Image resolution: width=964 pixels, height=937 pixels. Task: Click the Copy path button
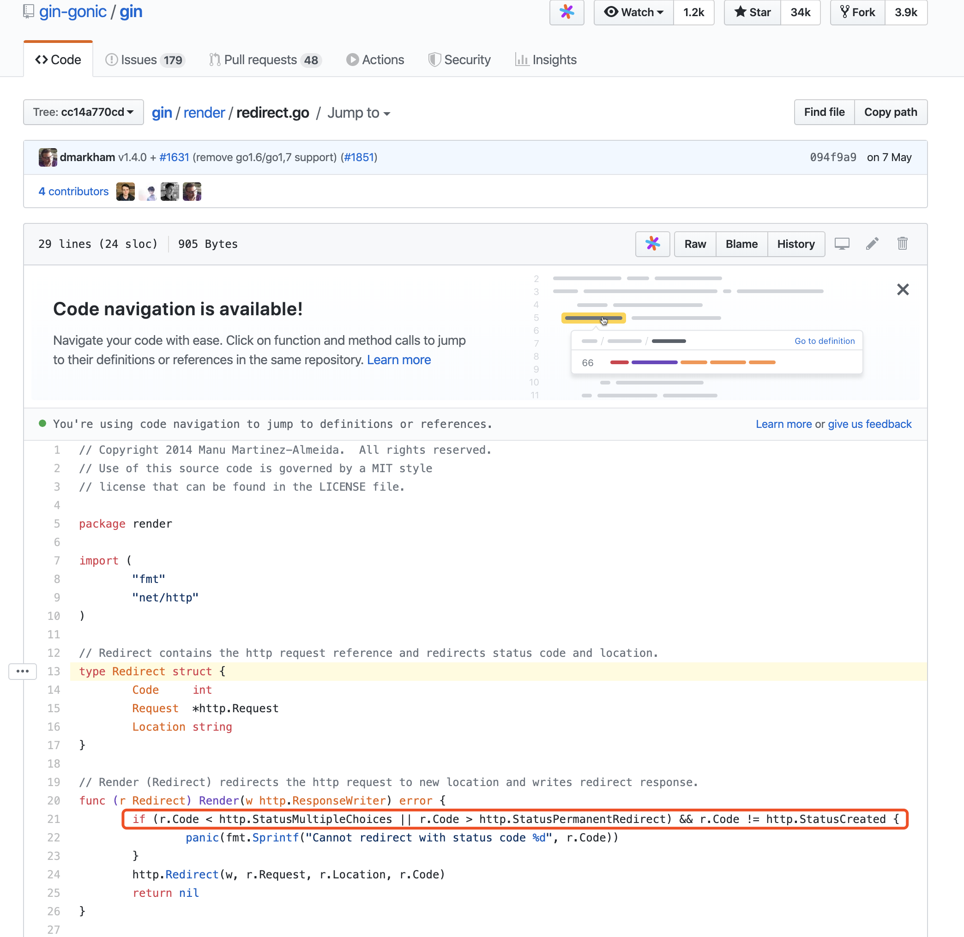tap(891, 112)
